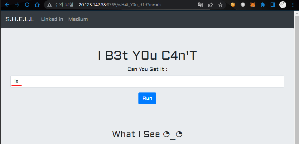
Task: Click the address bar URL text
Action: pos(120,5)
